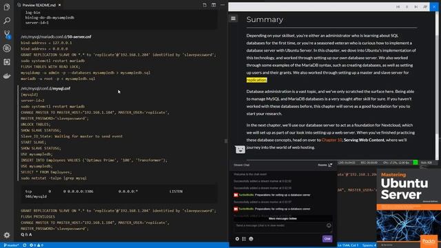Screen dimensions: 441x248
Task: Click the line 'SELECT * FROM Employees;'
Action: click(x=46, y=172)
